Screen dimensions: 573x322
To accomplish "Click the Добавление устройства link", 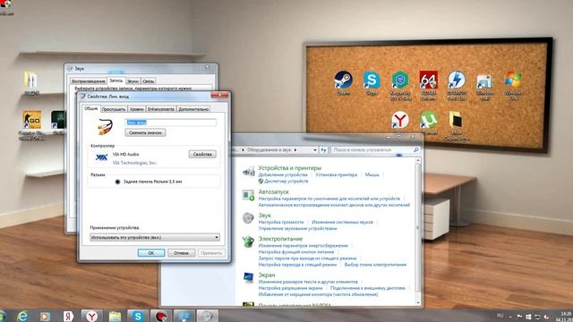I will point(283,175).
